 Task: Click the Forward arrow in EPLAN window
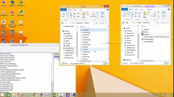click(x=127, y=23)
